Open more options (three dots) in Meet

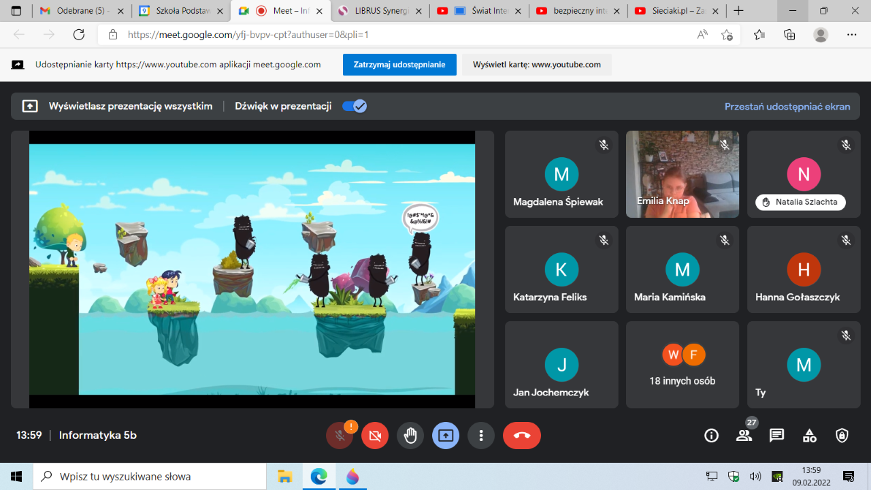(x=481, y=436)
